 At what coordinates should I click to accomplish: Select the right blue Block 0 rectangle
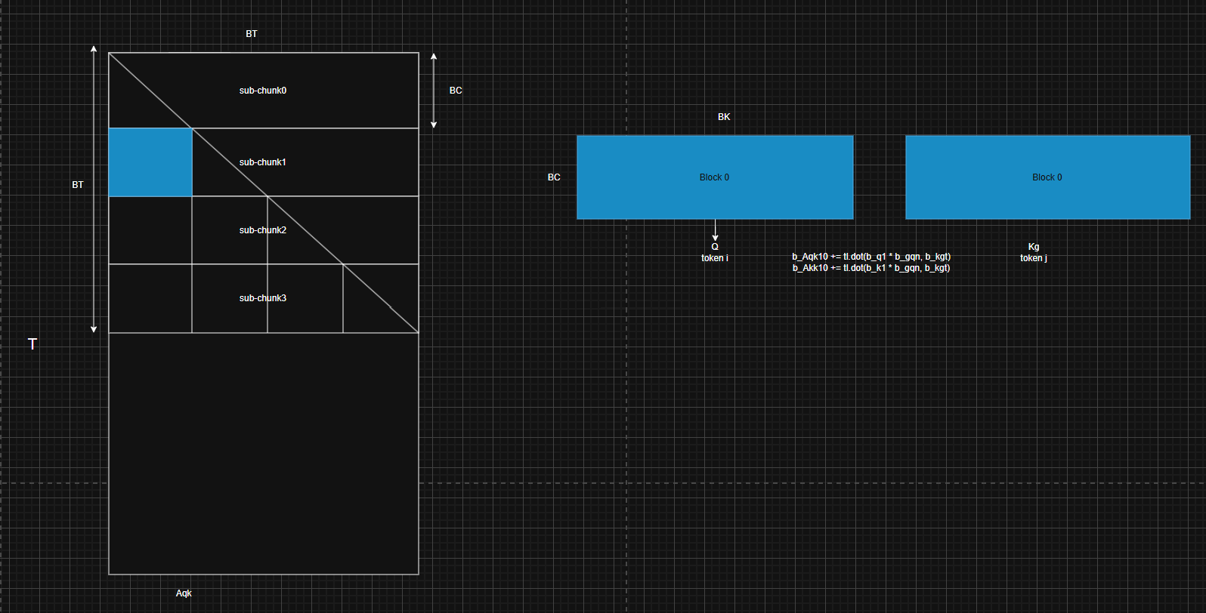coord(1047,177)
